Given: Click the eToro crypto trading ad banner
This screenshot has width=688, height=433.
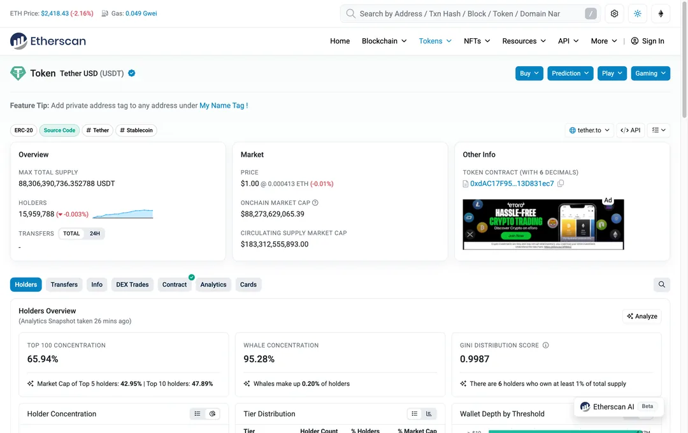Looking at the screenshot, I should (x=543, y=224).
